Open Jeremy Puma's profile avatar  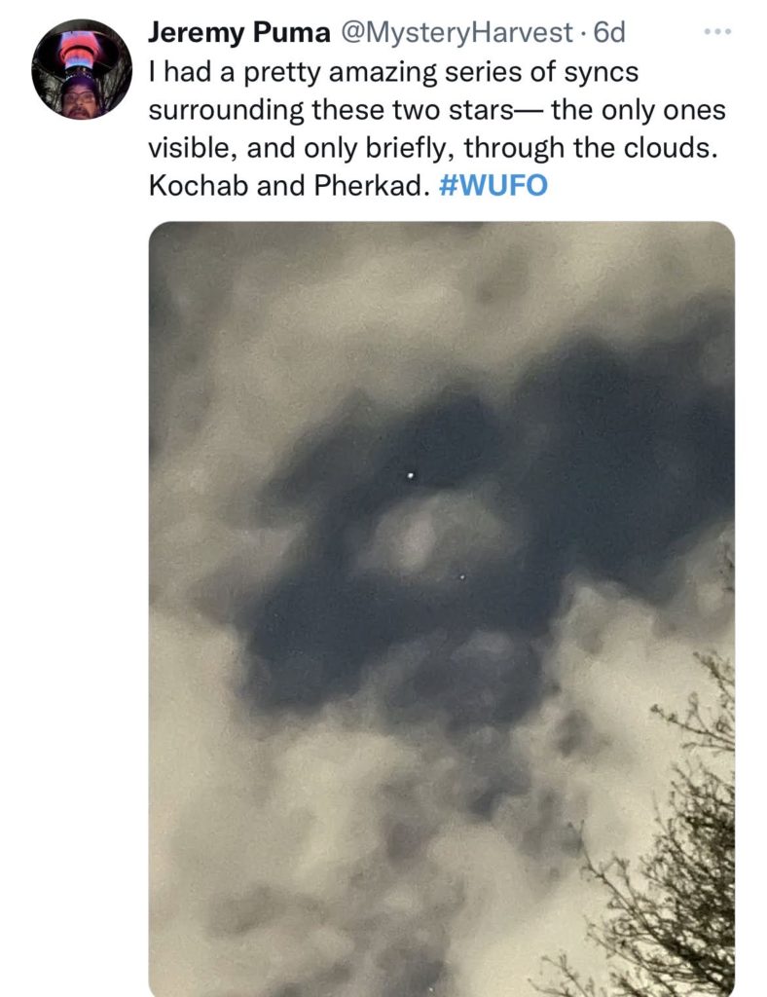coord(82,69)
